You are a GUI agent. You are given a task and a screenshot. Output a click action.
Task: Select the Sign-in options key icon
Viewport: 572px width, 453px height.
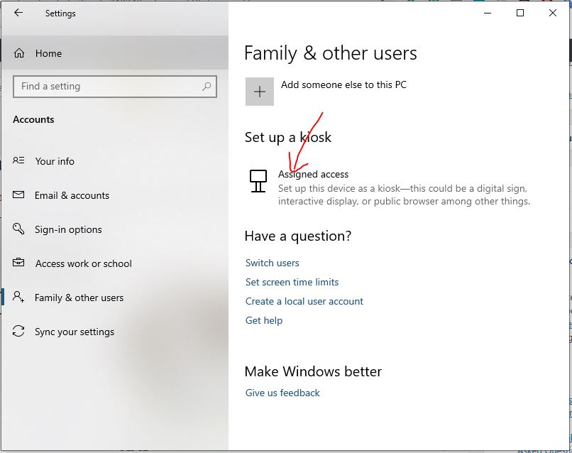(x=17, y=229)
